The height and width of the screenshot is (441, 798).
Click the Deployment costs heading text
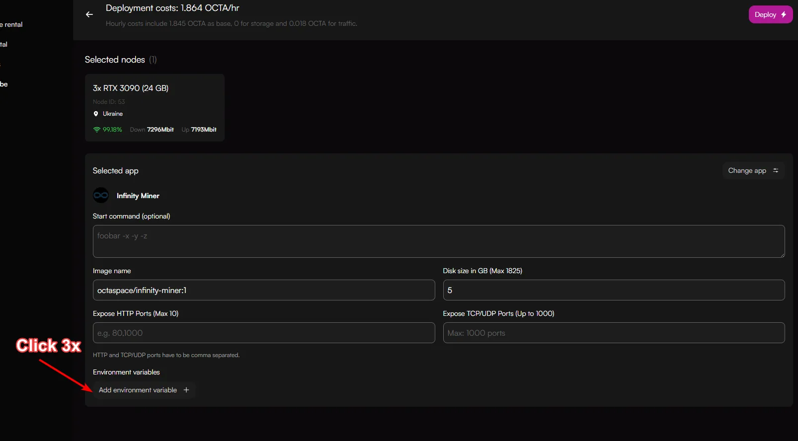point(172,8)
